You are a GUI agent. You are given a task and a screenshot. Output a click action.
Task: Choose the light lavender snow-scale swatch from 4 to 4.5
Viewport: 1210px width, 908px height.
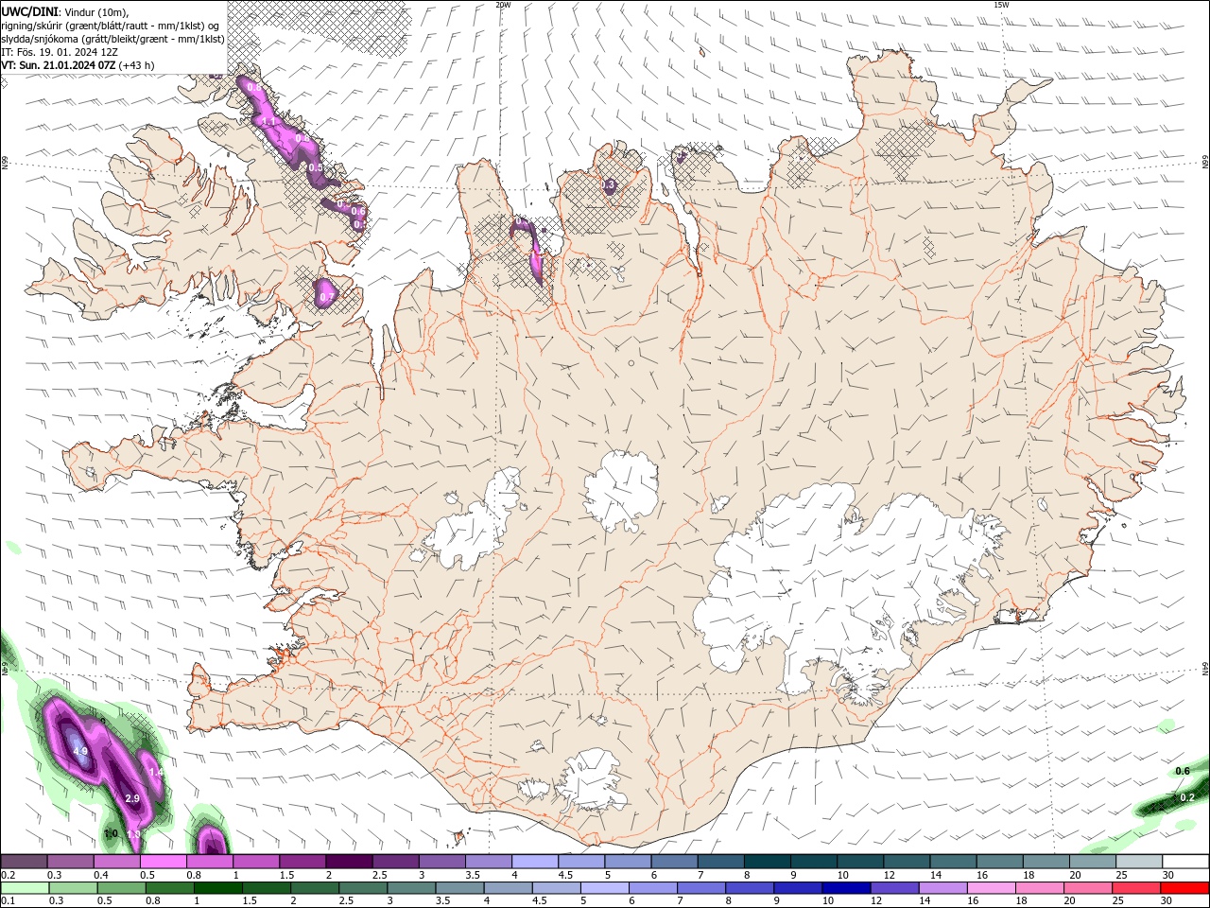click(535, 861)
